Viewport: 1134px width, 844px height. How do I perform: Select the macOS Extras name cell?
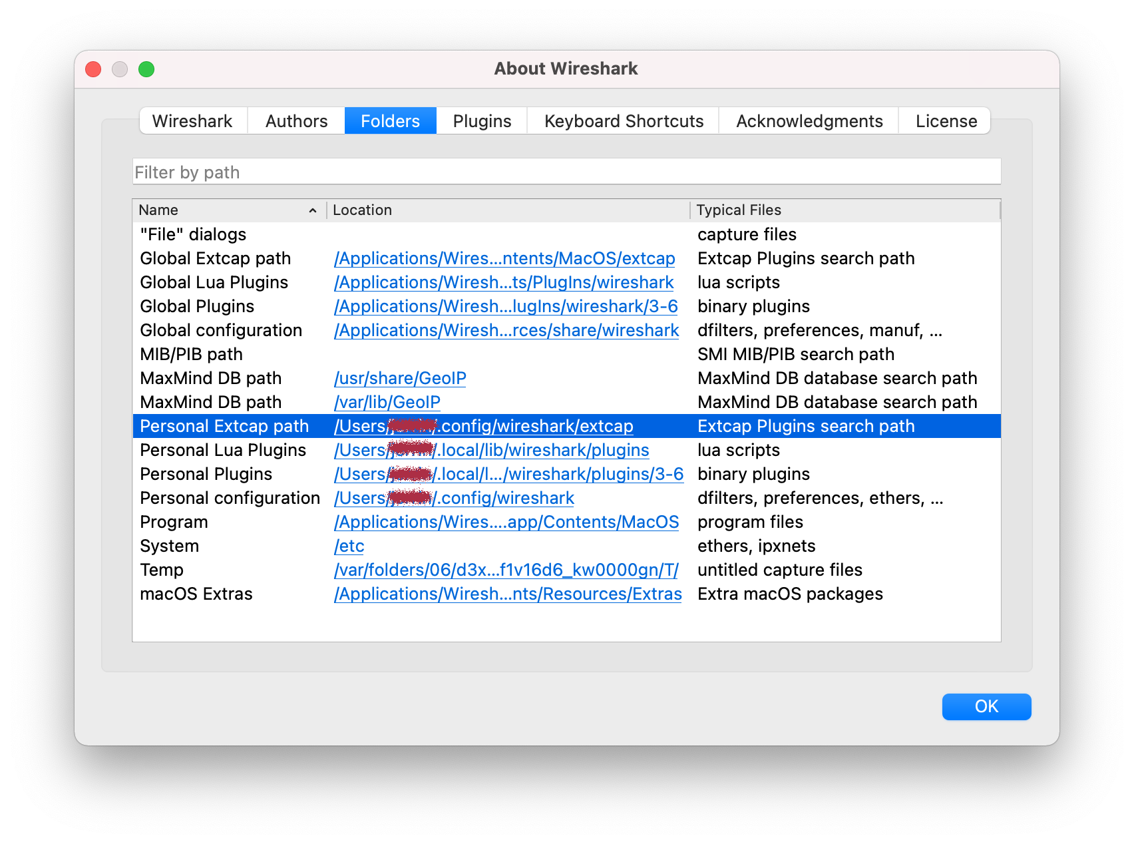point(196,594)
